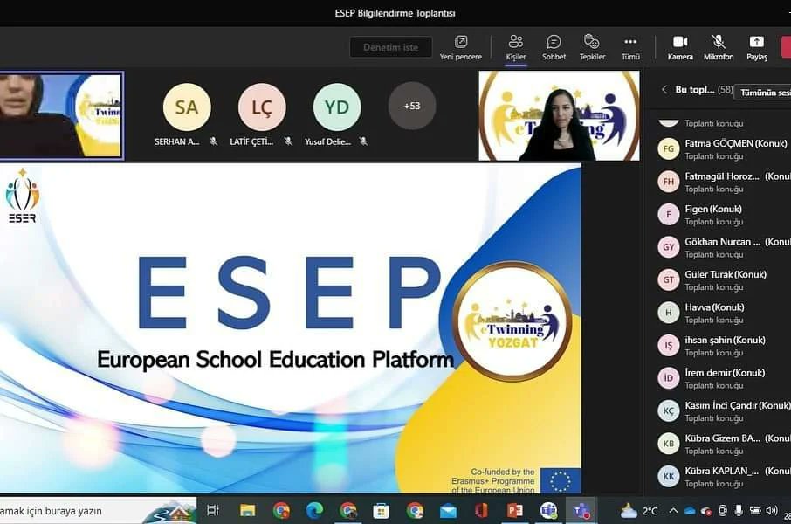Open the 2°C weather widget
The height and width of the screenshot is (524, 791).
[639, 511]
